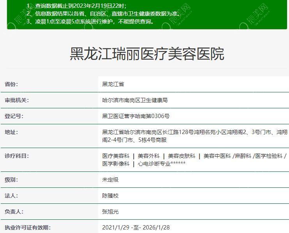Click 哈尔滨市南岗区卫生健康局 value
This screenshot has height=233, width=289.
click(x=135, y=100)
